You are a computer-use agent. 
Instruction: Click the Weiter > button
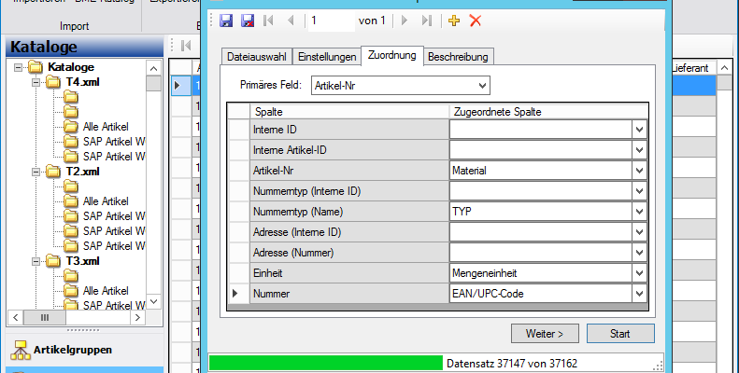coord(545,333)
